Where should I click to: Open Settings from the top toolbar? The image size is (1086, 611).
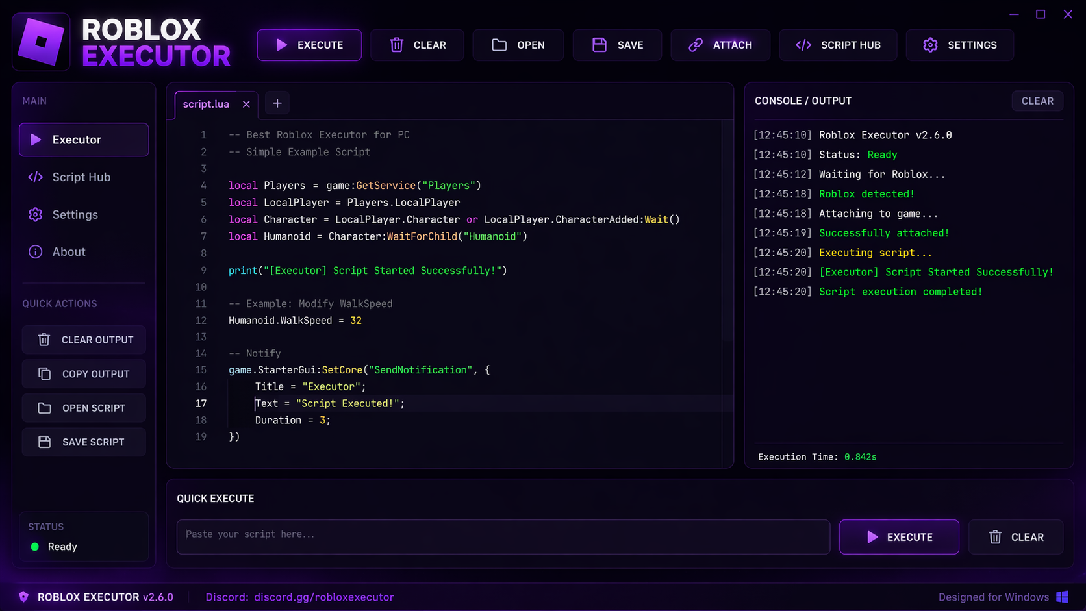pyautogui.click(x=960, y=45)
